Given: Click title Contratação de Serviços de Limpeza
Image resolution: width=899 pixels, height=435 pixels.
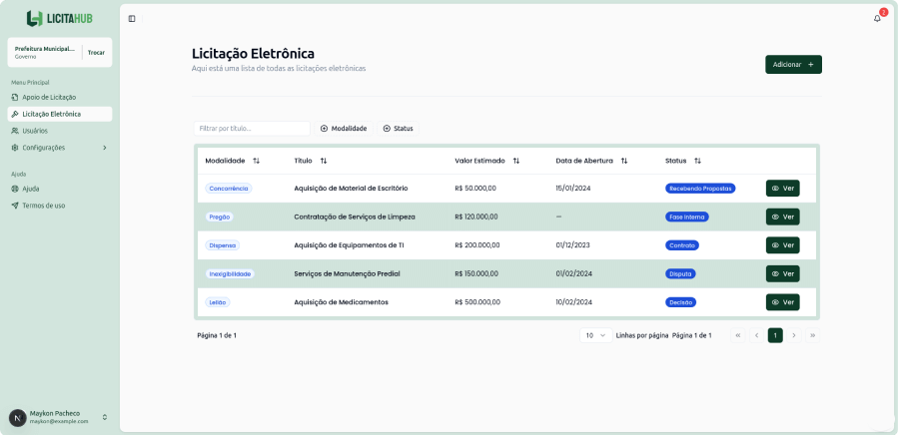Looking at the screenshot, I should pos(355,217).
